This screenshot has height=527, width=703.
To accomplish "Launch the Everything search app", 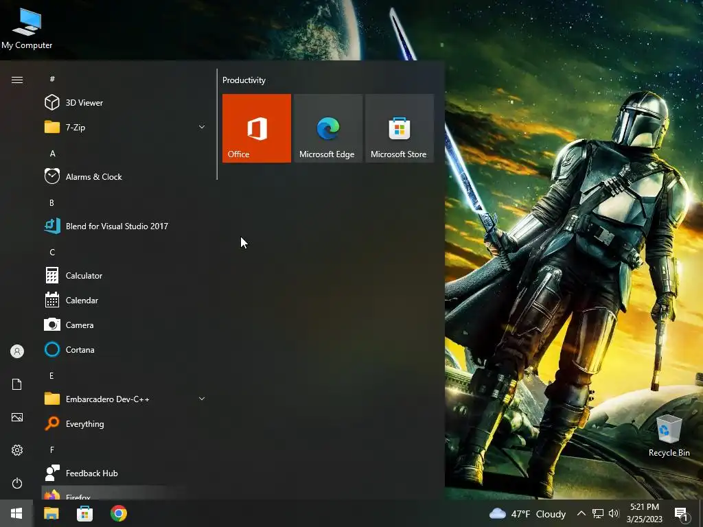I will (125, 424).
